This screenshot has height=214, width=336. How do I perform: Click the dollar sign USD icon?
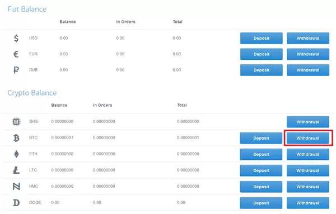[x=16, y=38]
